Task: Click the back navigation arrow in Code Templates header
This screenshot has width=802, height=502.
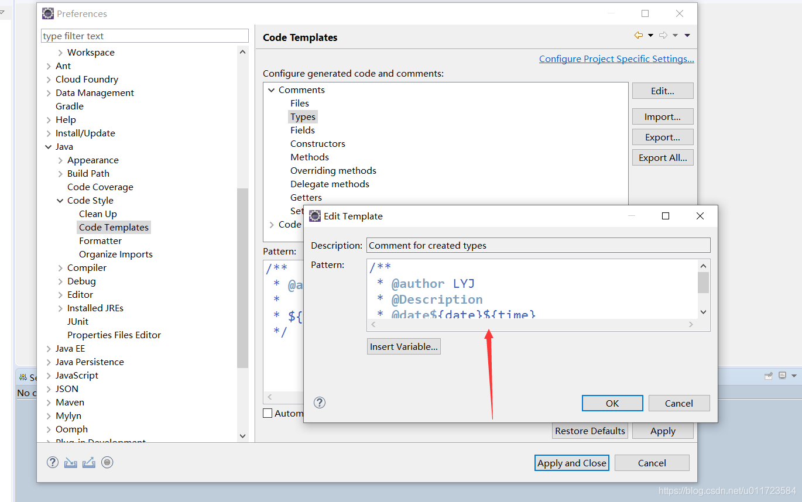Action: (x=639, y=36)
